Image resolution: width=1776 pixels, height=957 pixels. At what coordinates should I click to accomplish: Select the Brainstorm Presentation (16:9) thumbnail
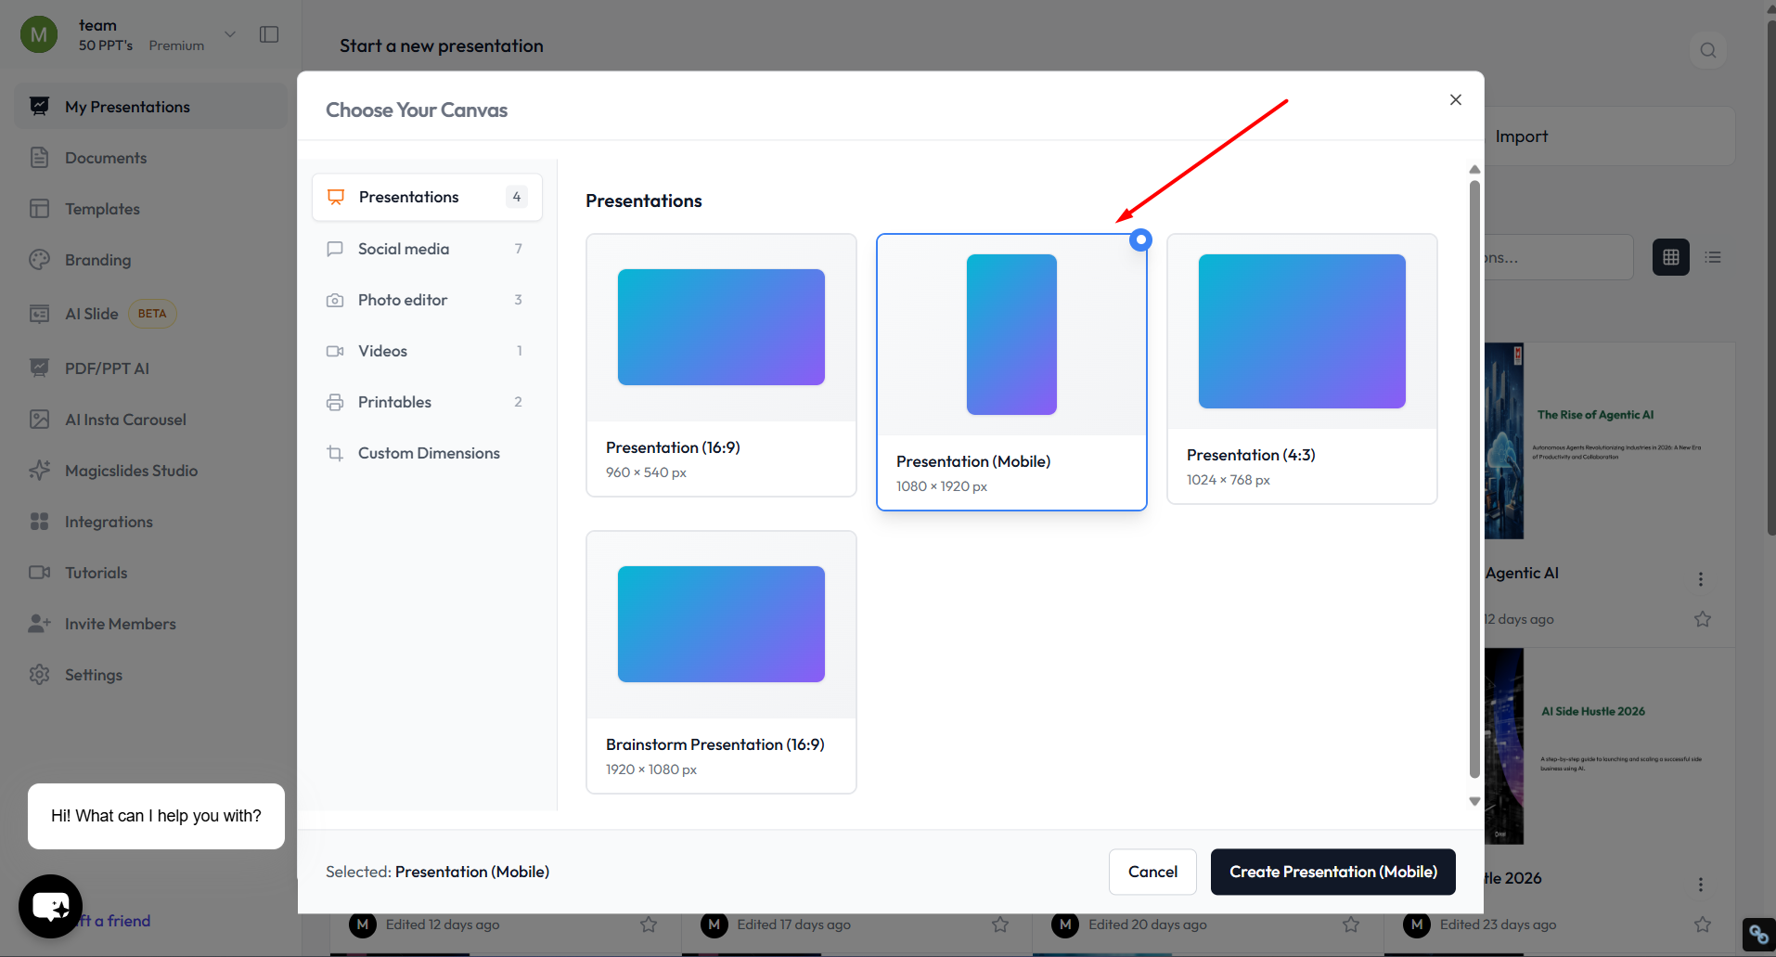721,624
